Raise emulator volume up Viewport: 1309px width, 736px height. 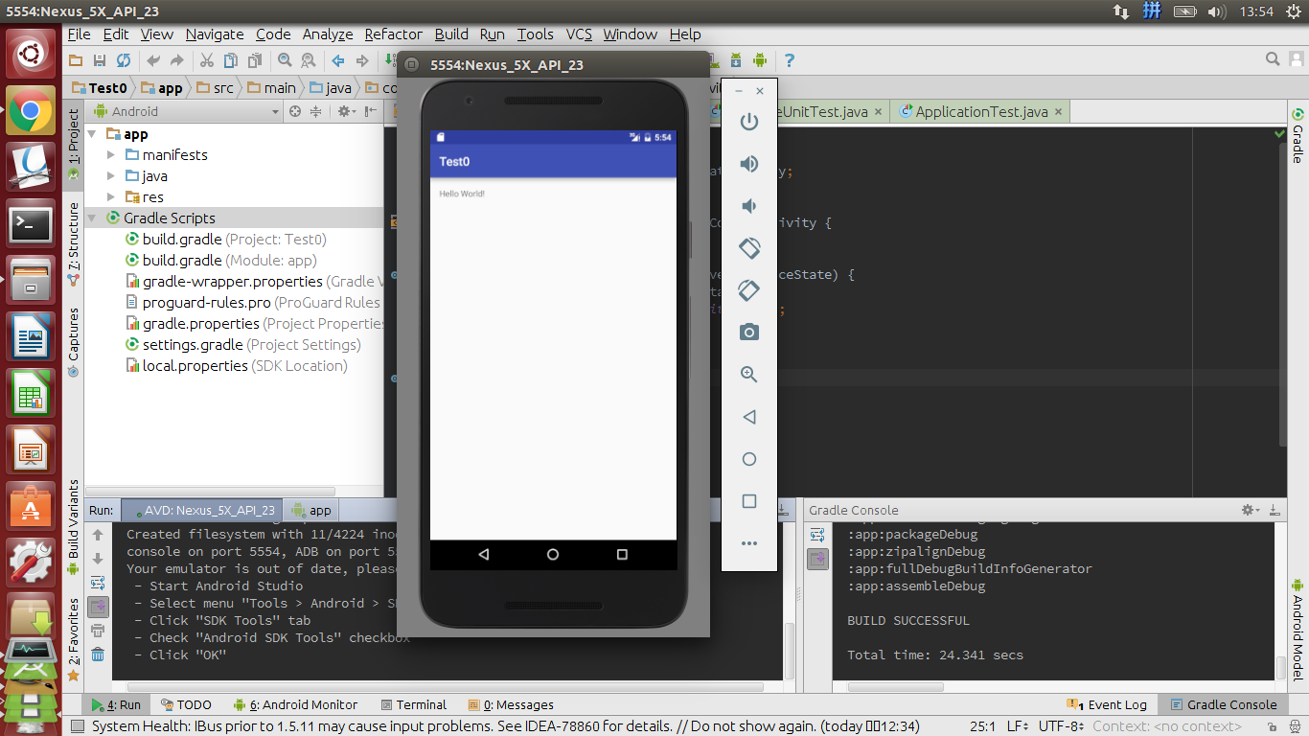[749, 164]
